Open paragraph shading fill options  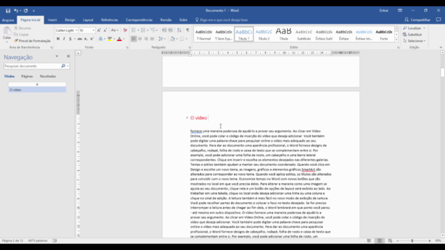click(173, 39)
